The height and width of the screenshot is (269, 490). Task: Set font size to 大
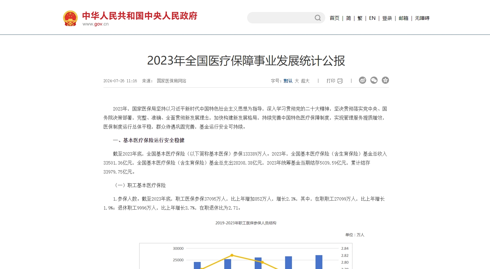(297, 81)
